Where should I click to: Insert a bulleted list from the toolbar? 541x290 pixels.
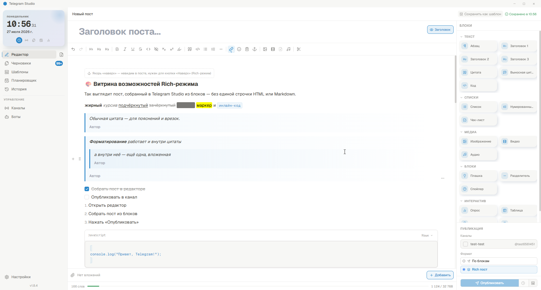pos(205,49)
